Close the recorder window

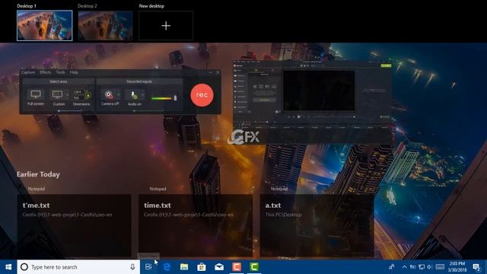[x=218, y=72]
